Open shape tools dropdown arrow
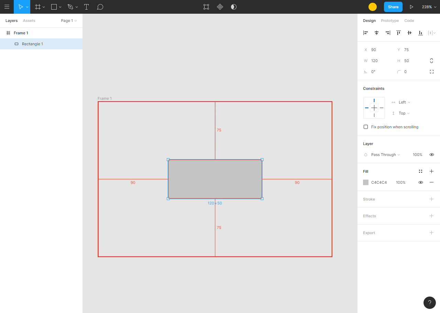This screenshot has width=440, height=313. (x=60, y=7)
